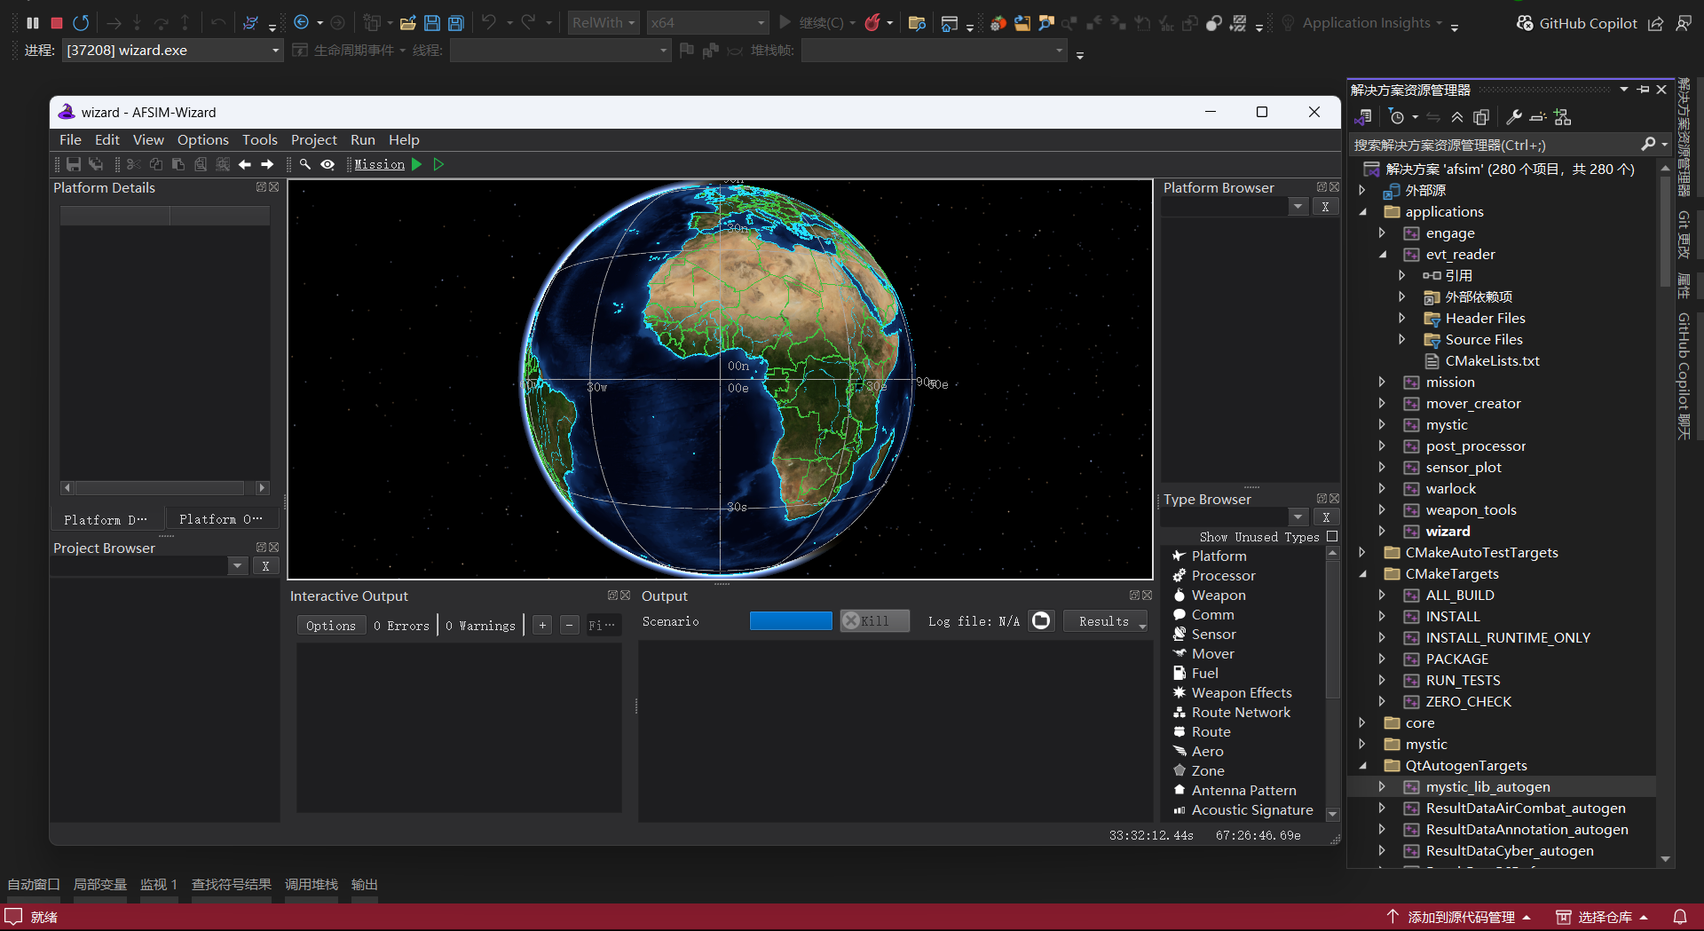The height and width of the screenshot is (931, 1704).
Task: Click the eye icon in Wizard toolbar
Action: coord(327,164)
